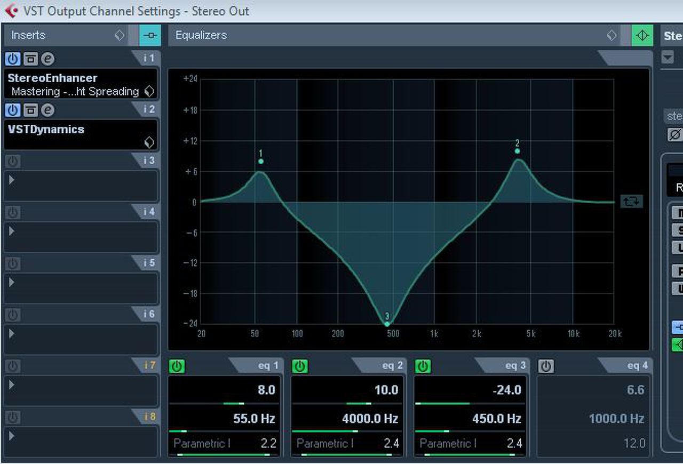Click the eq 1 gain value 8.0
The width and height of the screenshot is (683, 464).
pos(267,390)
